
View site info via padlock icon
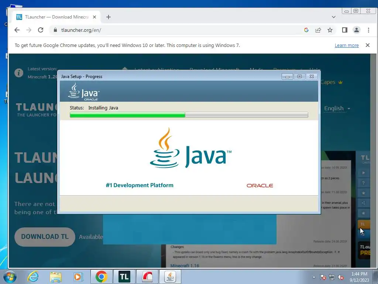[55, 30]
